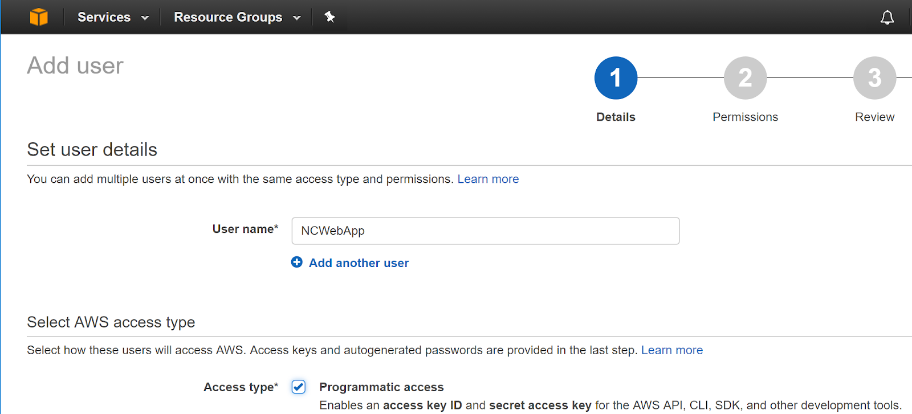Click the Add another user link
912x414 pixels.
click(359, 263)
